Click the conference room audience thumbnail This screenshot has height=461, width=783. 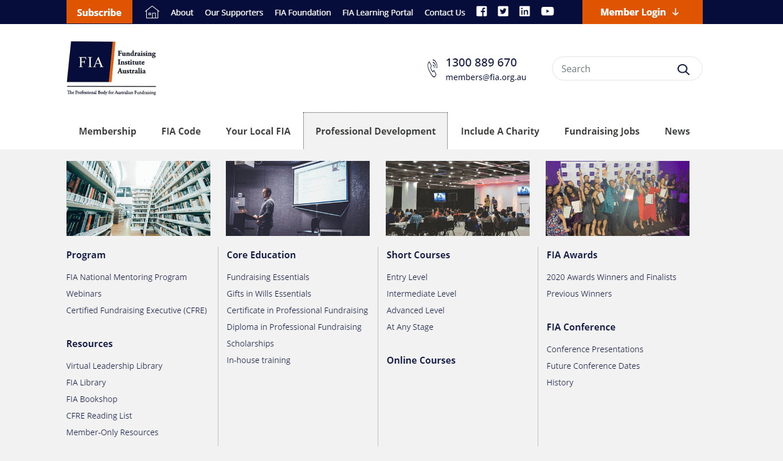457,198
